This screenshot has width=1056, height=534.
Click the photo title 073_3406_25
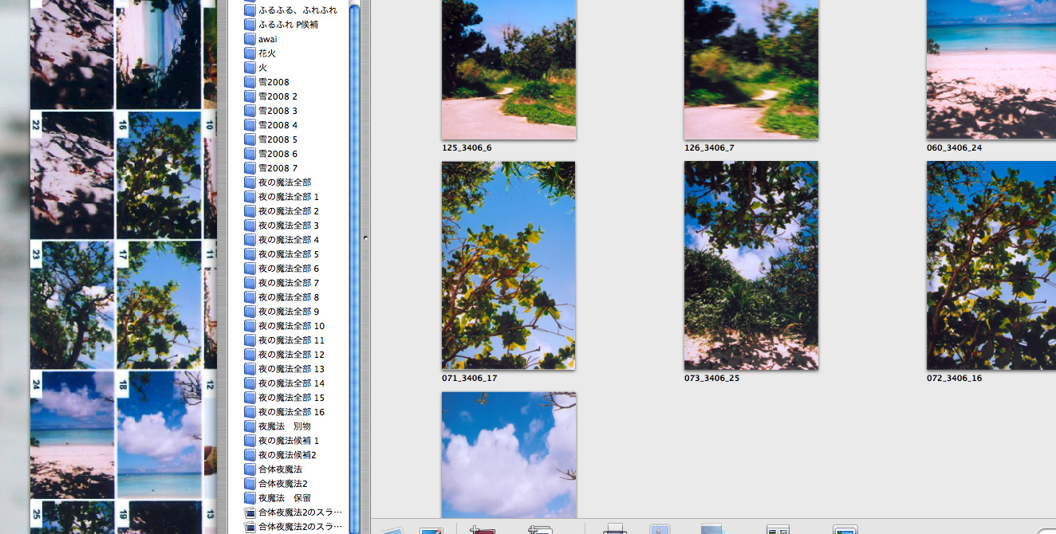pyautogui.click(x=711, y=379)
